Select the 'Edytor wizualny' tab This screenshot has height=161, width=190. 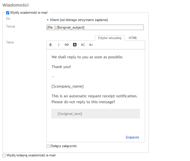[110, 38]
